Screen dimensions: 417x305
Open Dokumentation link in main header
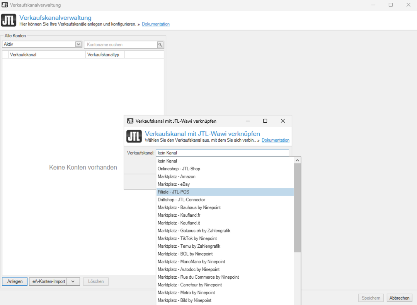point(156,24)
